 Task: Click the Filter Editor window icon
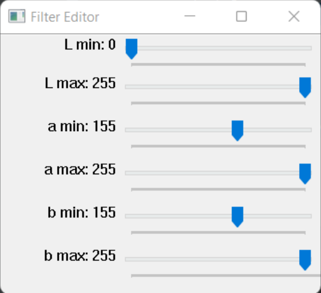17,16
